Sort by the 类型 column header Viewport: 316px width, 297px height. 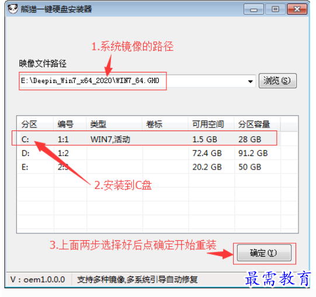pyautogui.click(x=114, y=124)
